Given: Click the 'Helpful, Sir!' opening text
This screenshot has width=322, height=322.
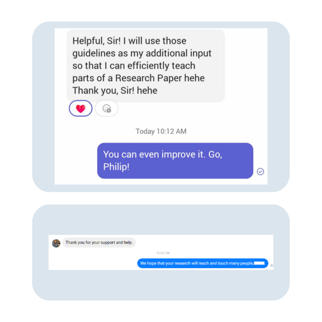Looking at the screenshot, I should (x=96, y=41).
